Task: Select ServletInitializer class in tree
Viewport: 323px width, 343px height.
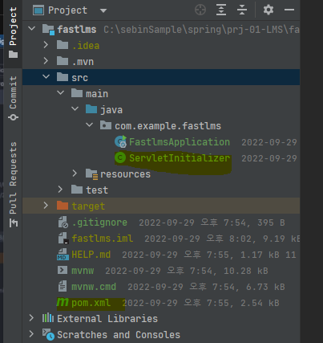Action: 180,158
